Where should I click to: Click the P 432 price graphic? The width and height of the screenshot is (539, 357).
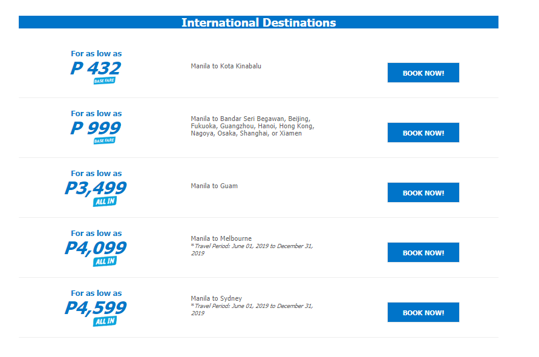pyautogui.click(x=96, y=68)
